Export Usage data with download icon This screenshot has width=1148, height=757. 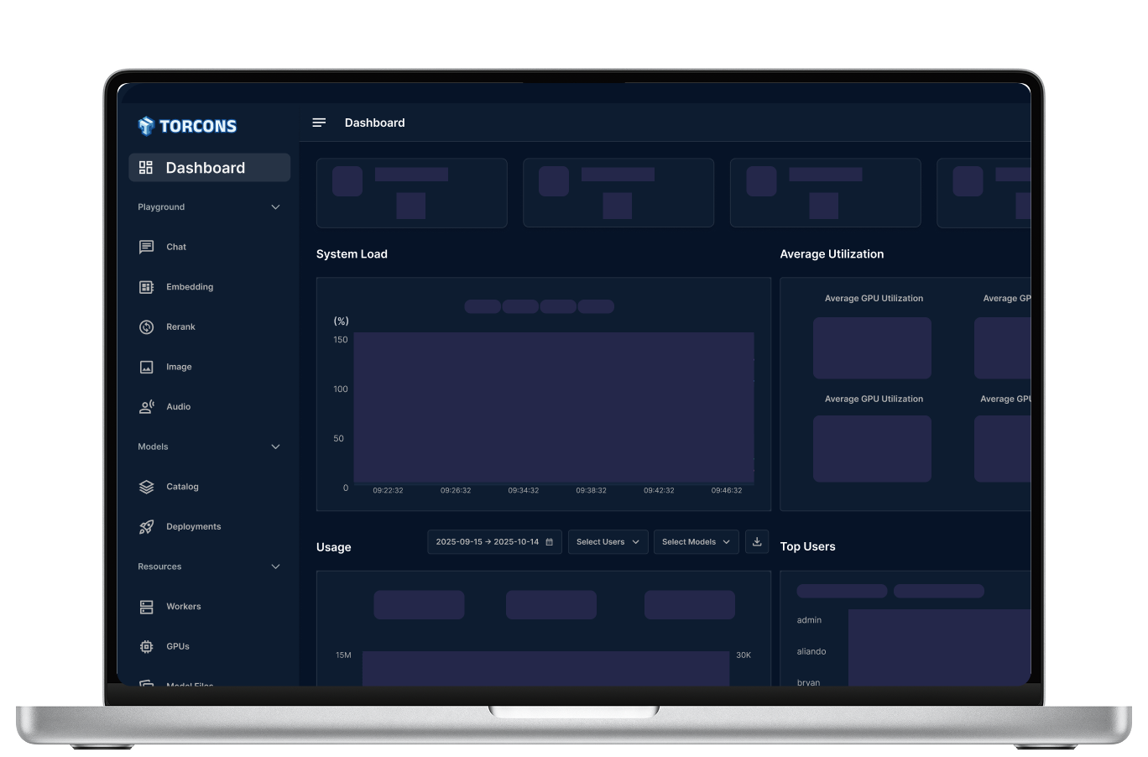click(757, 541)
